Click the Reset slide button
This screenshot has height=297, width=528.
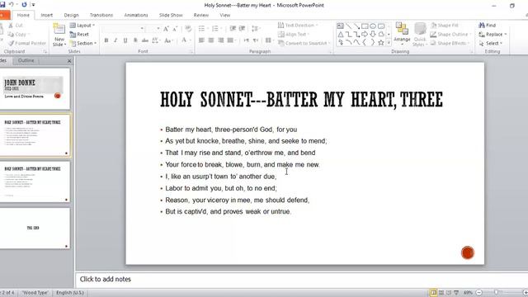[x=79, y=35]
